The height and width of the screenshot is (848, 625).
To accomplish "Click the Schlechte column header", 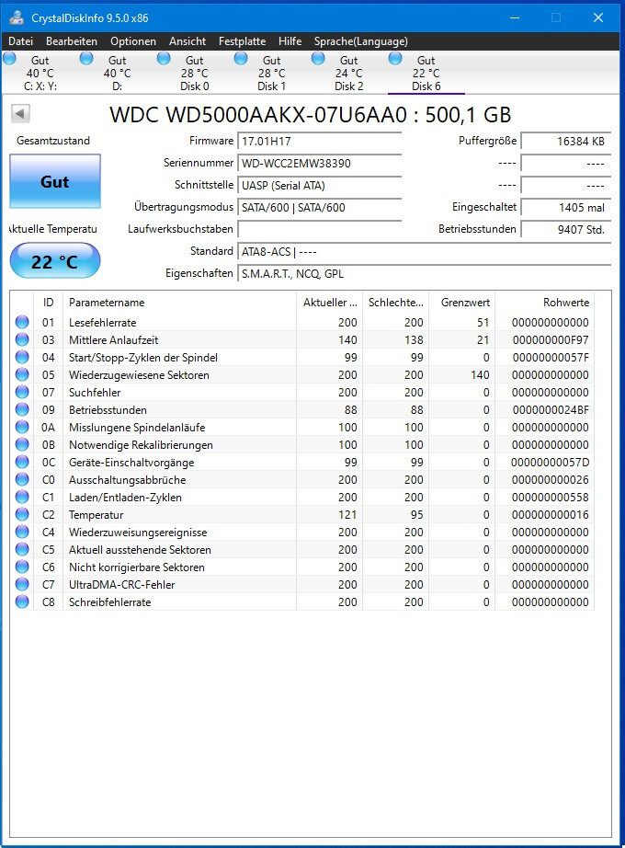I will click(396, 303).
